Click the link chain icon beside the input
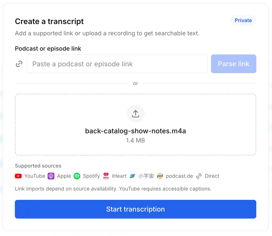The height and width of the screenshot is (236, 272). coord(19,64)
